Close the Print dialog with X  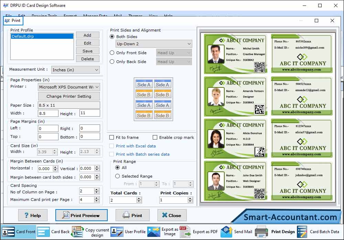pyautogui.click(x=332, y=21)
